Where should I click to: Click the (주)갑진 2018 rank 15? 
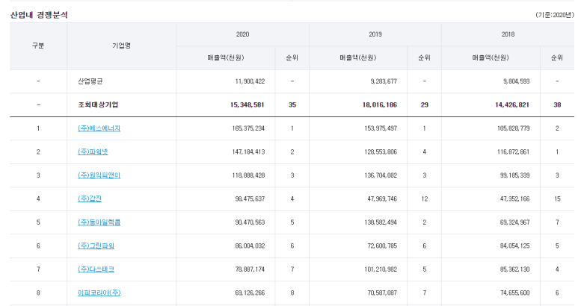(557, 199)
